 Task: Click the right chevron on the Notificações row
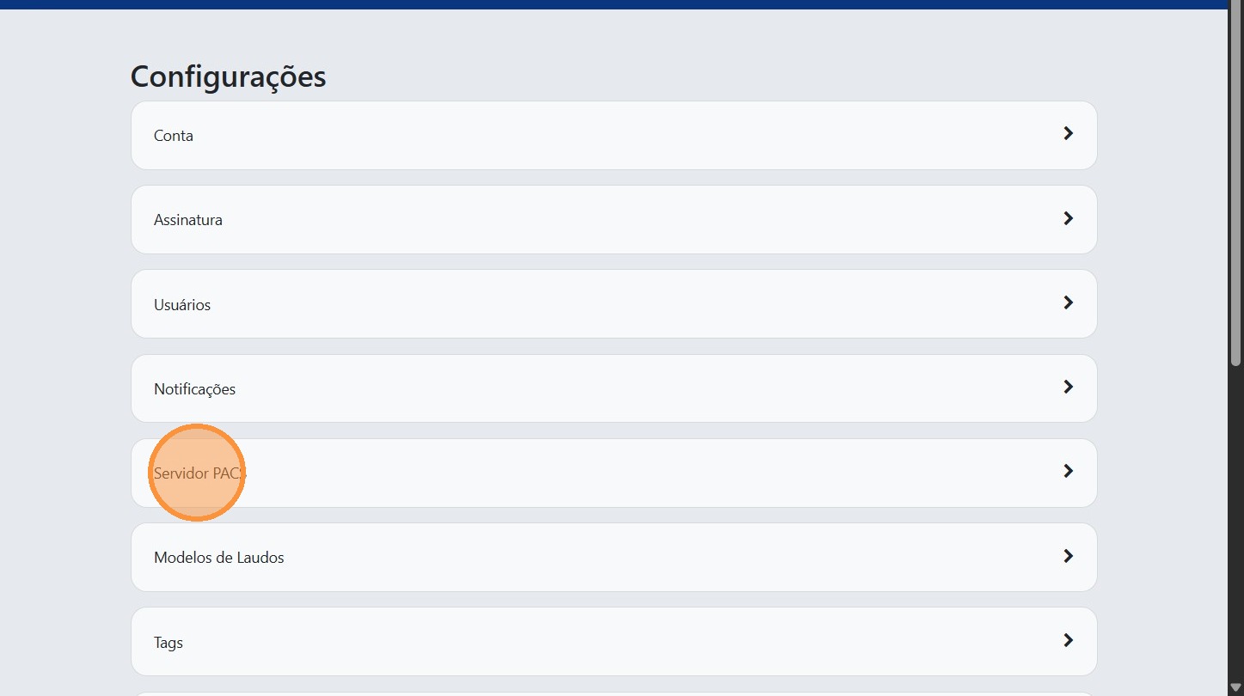click(x=1068, y=387)
